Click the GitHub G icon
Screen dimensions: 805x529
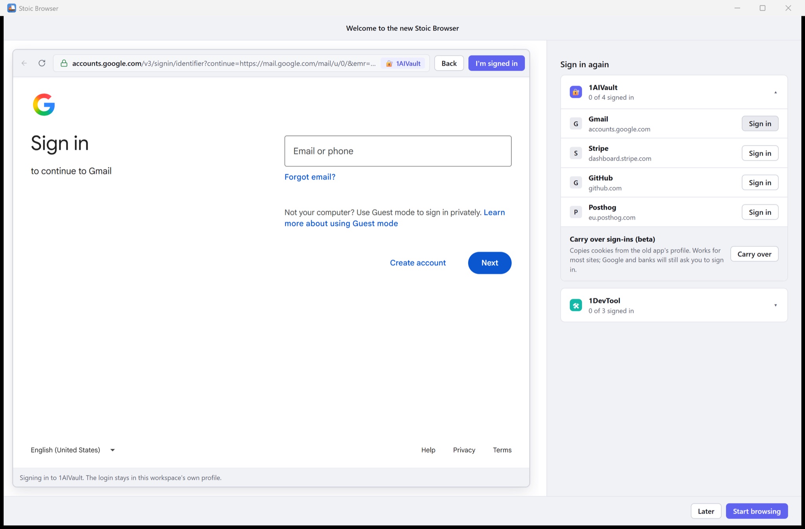click(576, 183)
